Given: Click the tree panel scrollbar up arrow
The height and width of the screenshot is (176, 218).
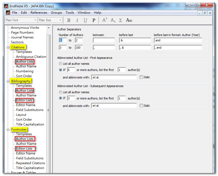Looking at the screenshot, I should (49, 28).
